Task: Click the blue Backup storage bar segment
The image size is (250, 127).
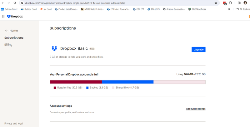Action: 128,82
